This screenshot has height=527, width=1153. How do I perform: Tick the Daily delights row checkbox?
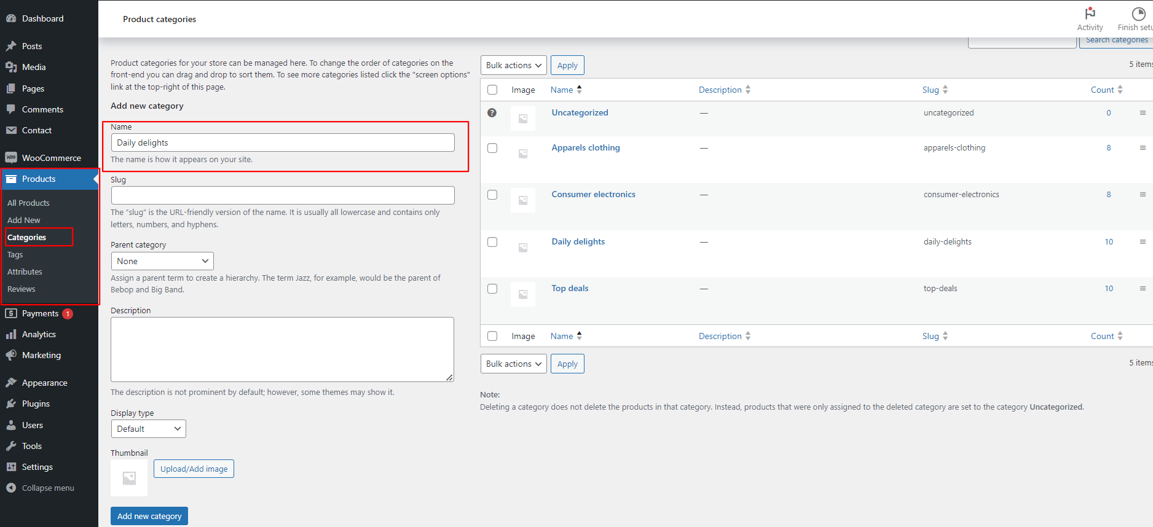pos(492,242)
